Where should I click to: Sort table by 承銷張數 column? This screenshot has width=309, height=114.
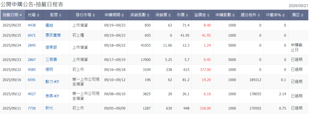tap(140, 15)
